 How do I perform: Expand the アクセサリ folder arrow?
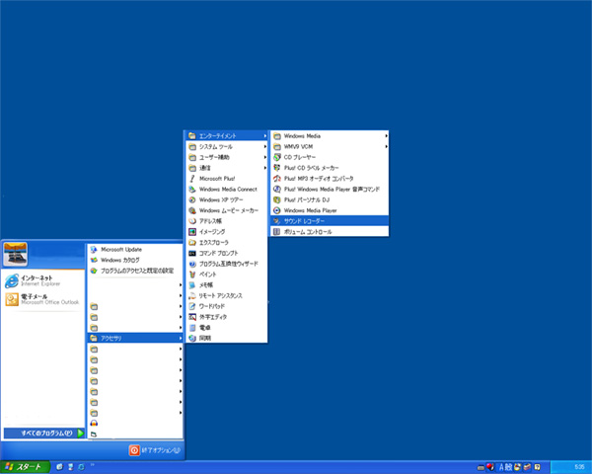pos(181,338)
